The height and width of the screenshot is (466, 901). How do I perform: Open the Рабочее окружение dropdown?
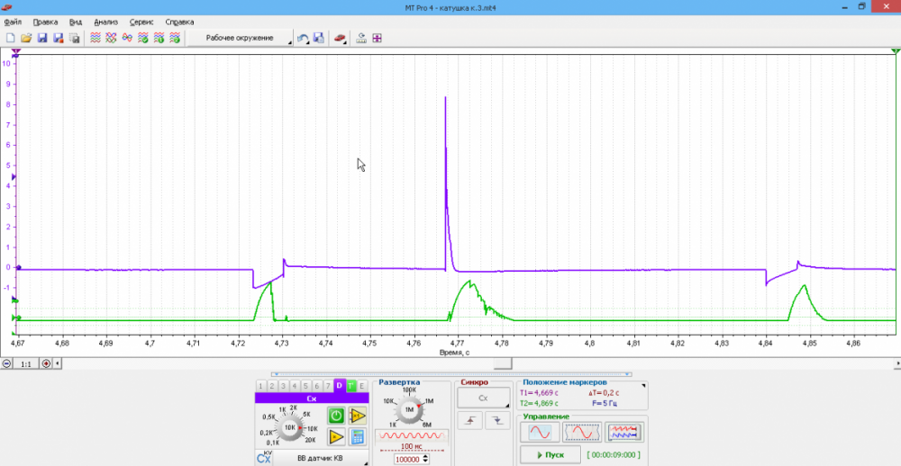pyautogui.click(x=241, y=39)
